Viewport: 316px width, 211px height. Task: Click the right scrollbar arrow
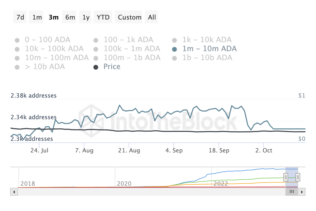point(302,192)
